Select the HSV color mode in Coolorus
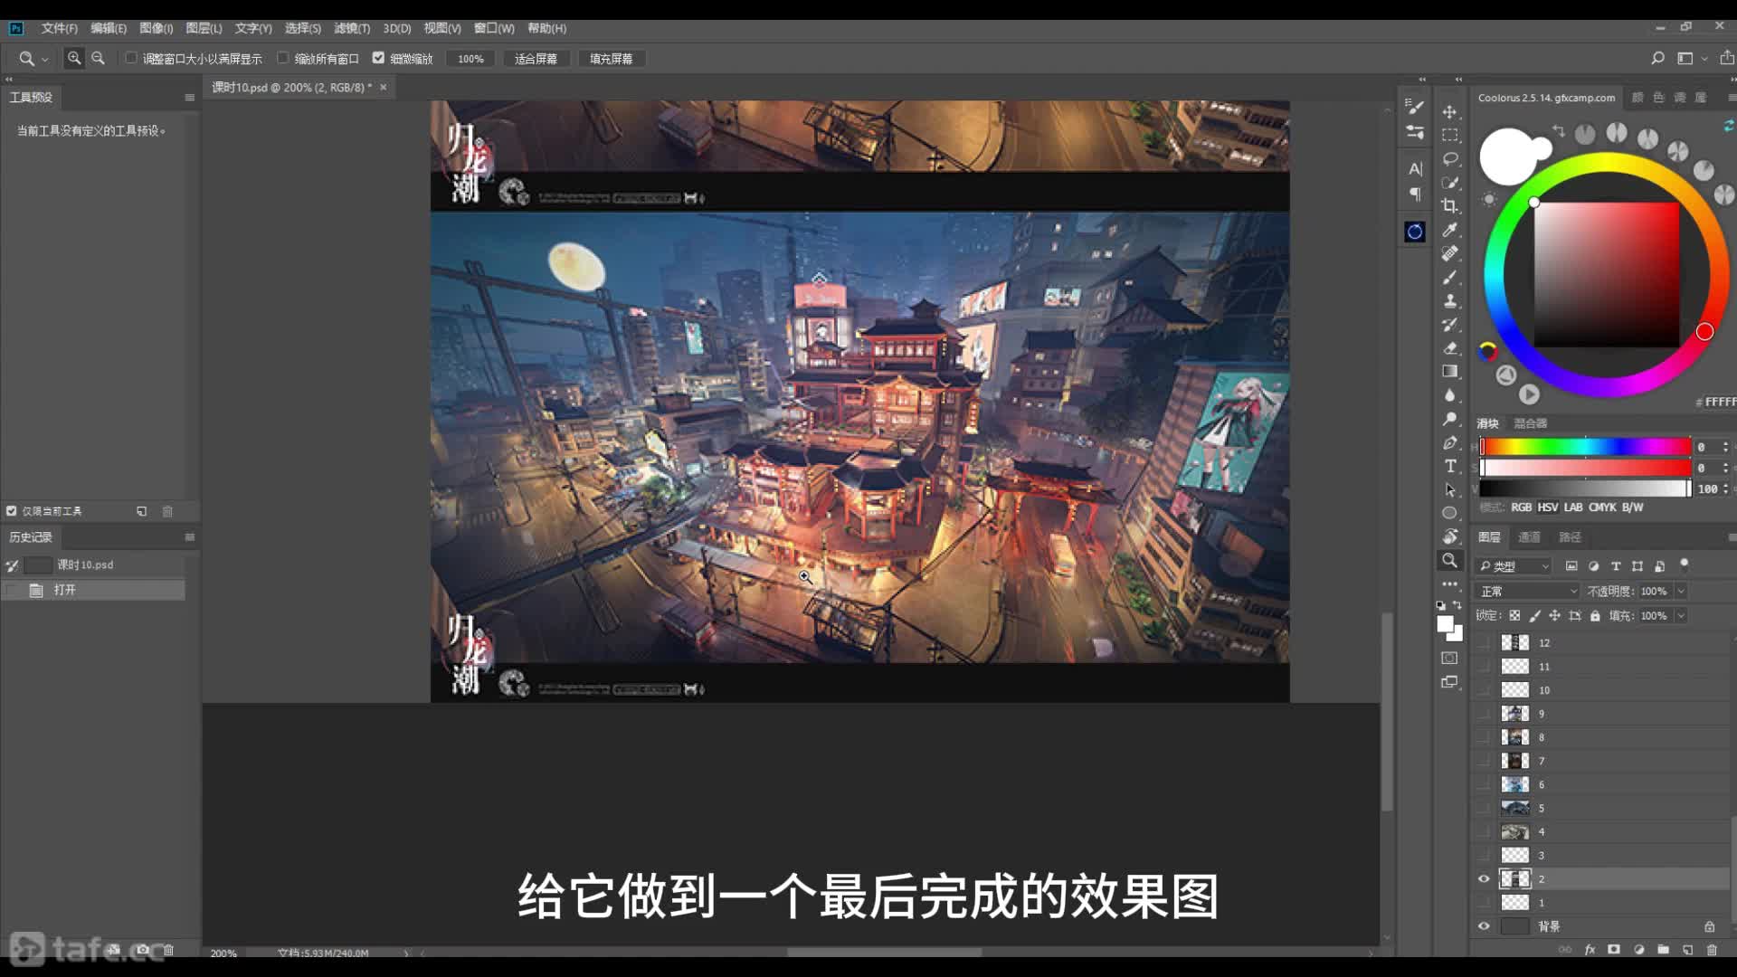The width and height of the screenshot is (1737, 977). click(x=1547, y=507)
